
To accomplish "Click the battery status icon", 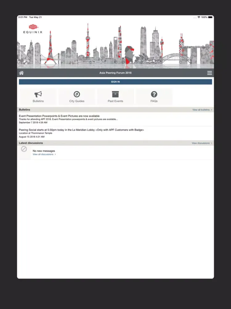I will pos(210,17).
